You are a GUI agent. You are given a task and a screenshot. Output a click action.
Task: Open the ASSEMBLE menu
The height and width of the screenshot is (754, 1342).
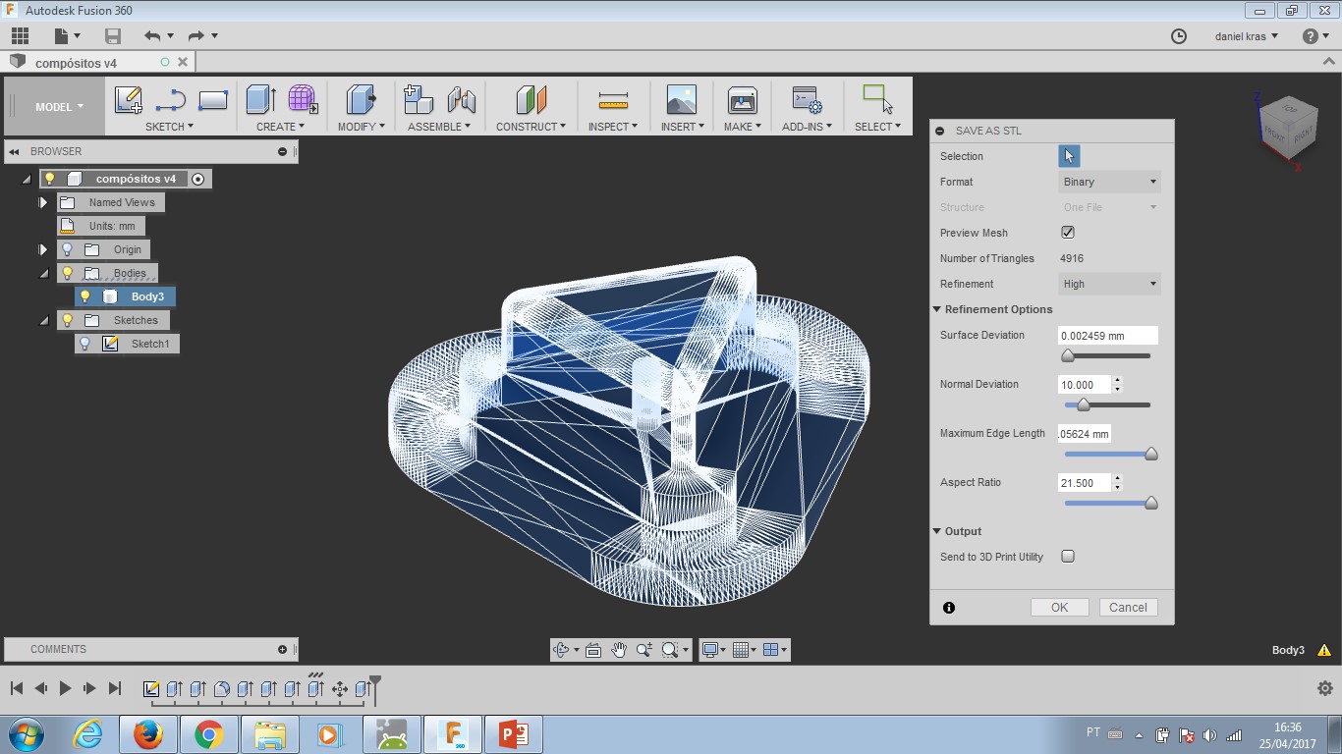[439, 127]
